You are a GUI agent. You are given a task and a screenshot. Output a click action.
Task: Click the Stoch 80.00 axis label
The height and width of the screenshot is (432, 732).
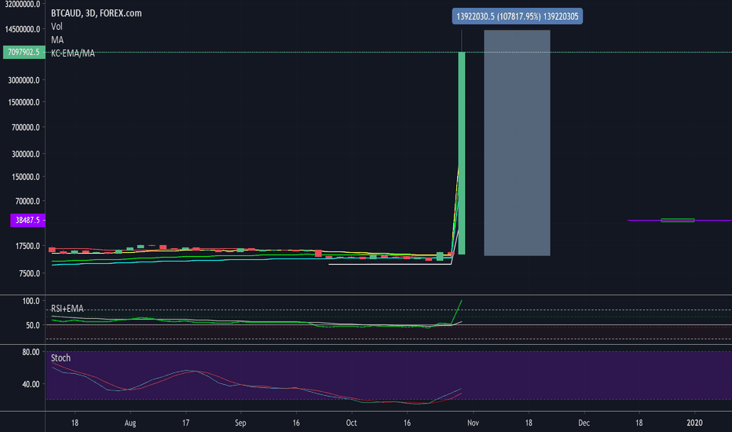(x=31, y=352)
